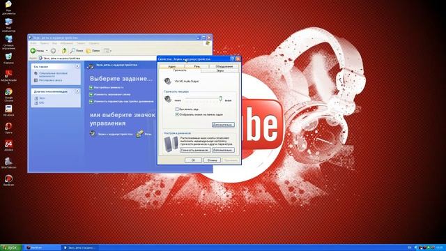Collapse the См. также side panel

coord(77,66)
